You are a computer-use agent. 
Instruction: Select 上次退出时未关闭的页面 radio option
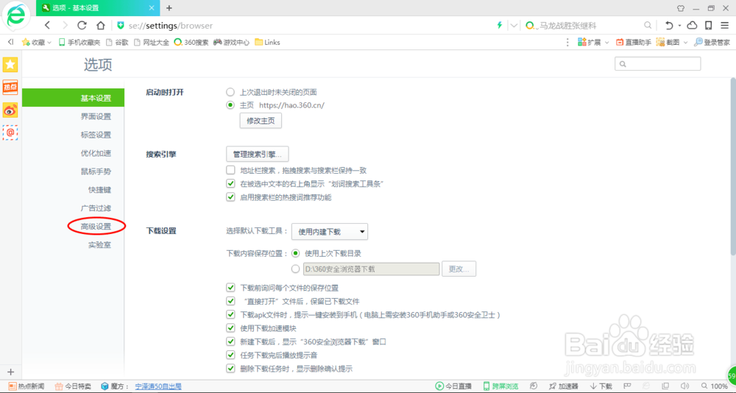[230, 92]
